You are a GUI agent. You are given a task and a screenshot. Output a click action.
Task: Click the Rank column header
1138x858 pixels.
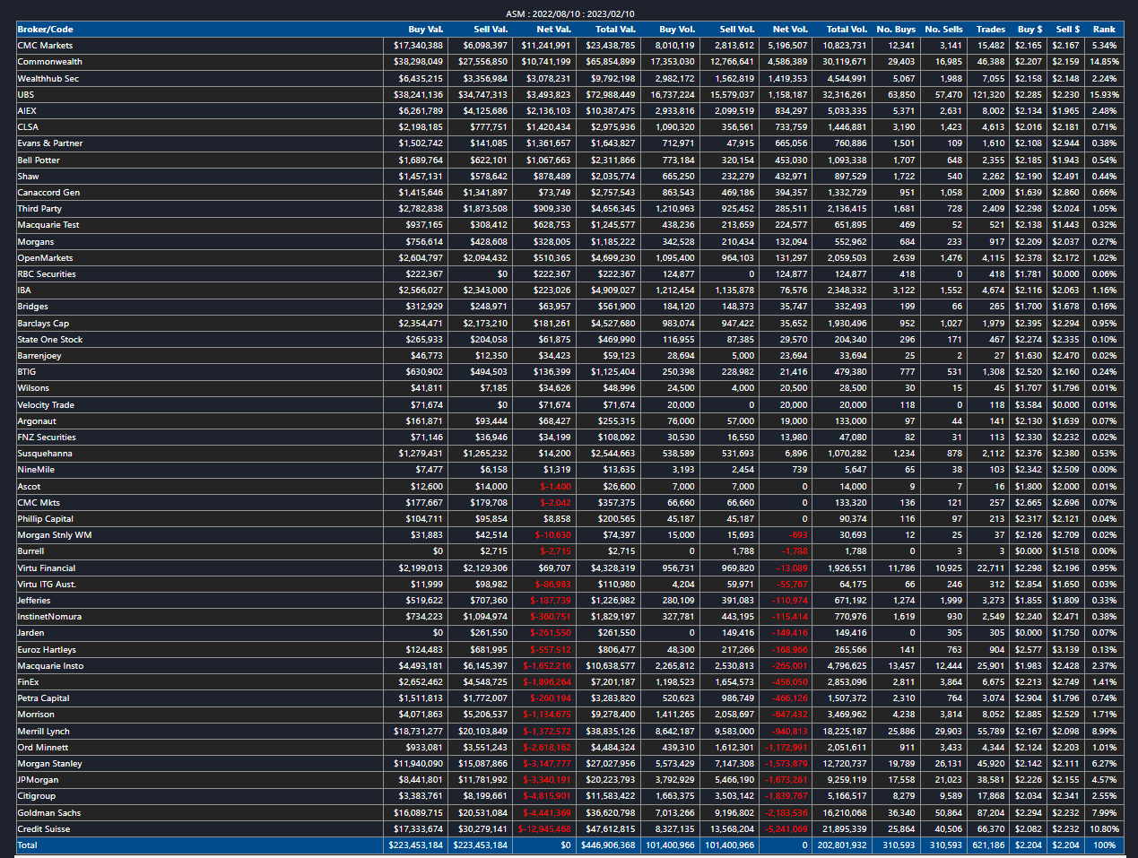pos(1104,30)
